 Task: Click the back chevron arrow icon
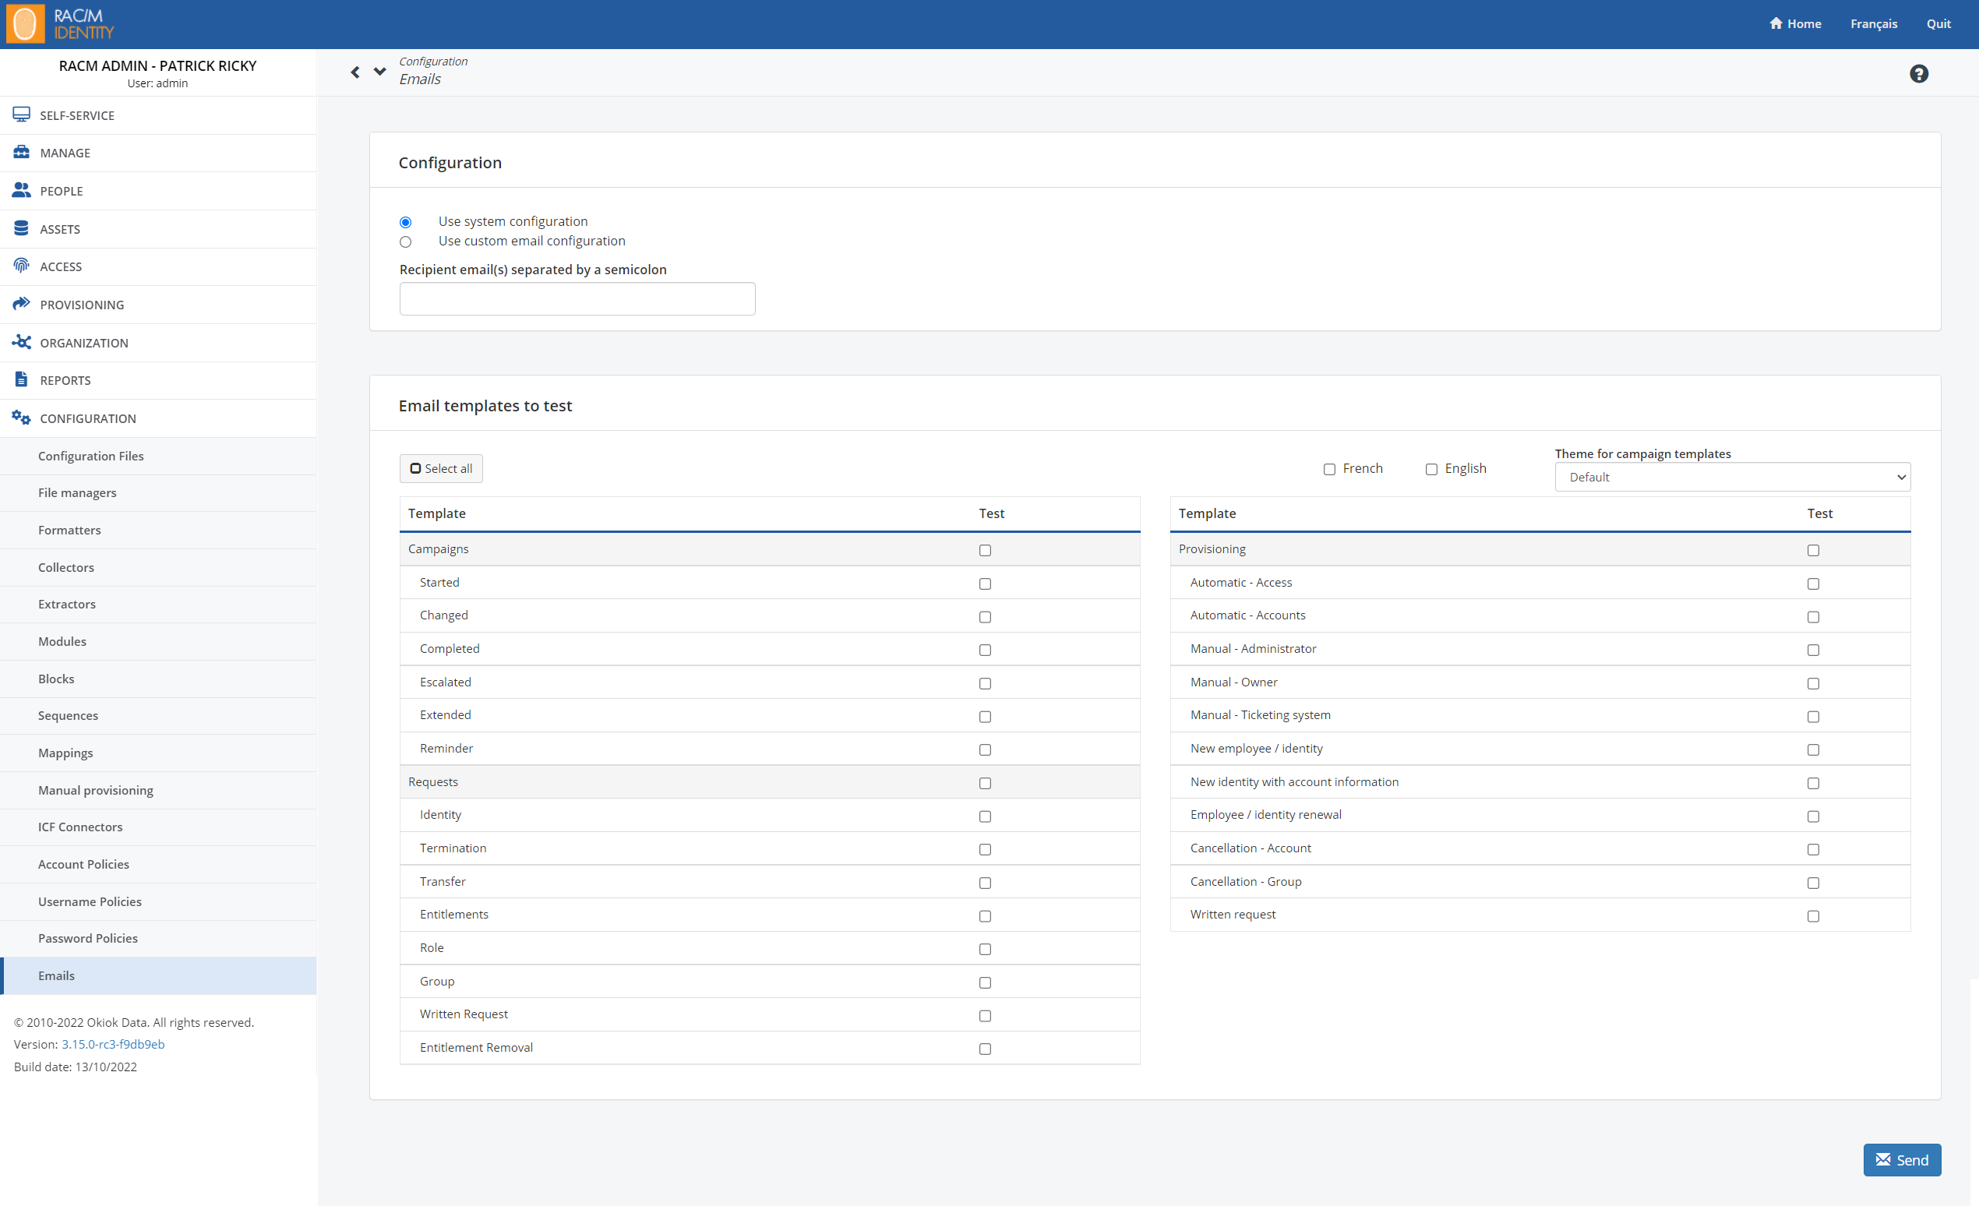click(x=355, y=72)
